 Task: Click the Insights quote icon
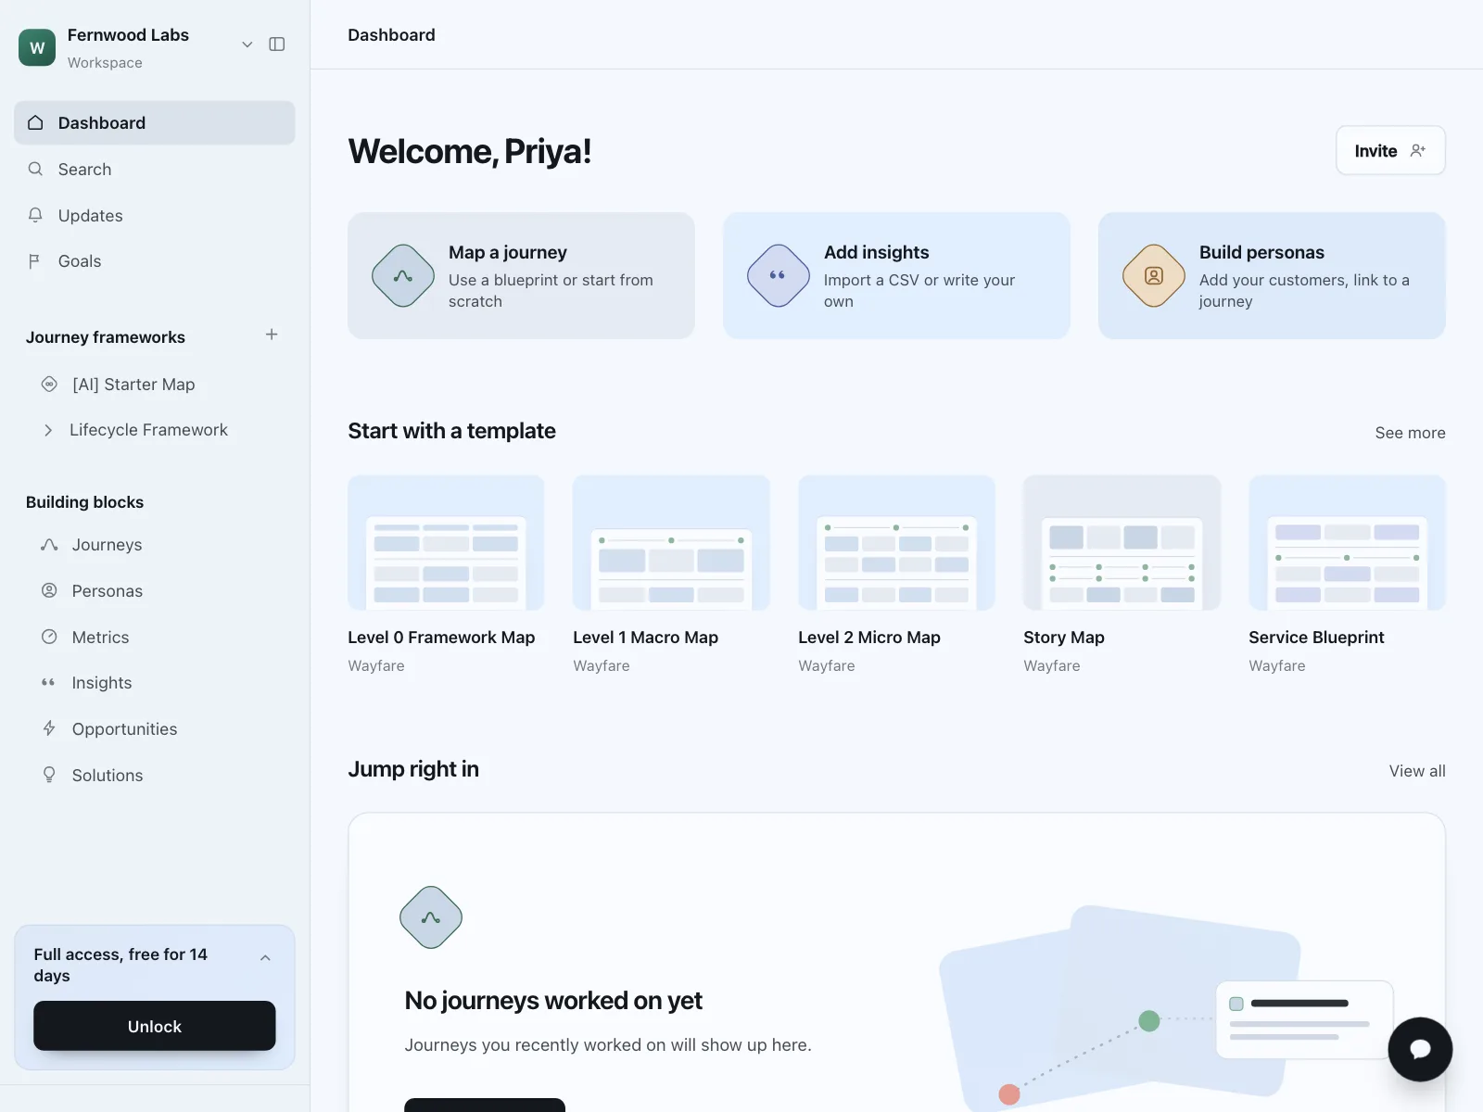click(x=48, y=683)
